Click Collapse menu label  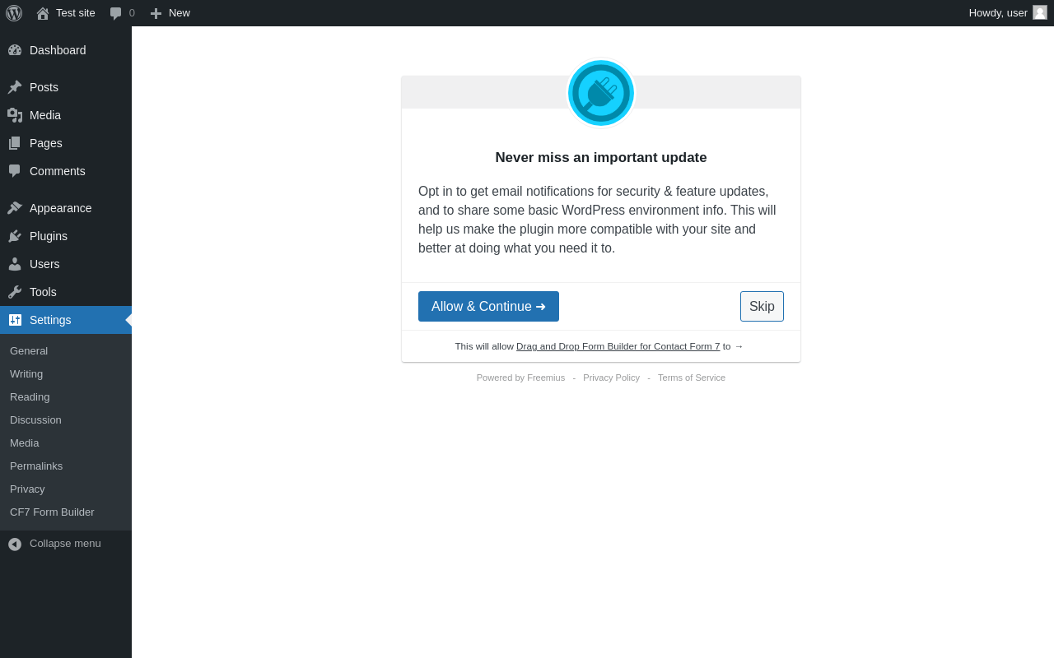pyautogui.click(x=65, y=544)
